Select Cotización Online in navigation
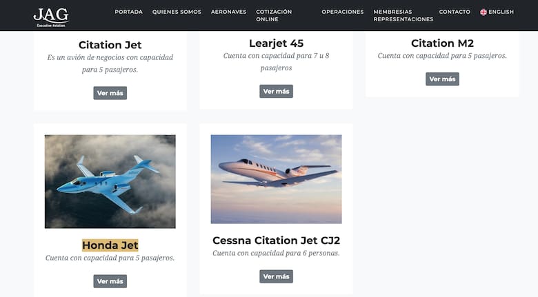538x297 pixels. point(273,15)
